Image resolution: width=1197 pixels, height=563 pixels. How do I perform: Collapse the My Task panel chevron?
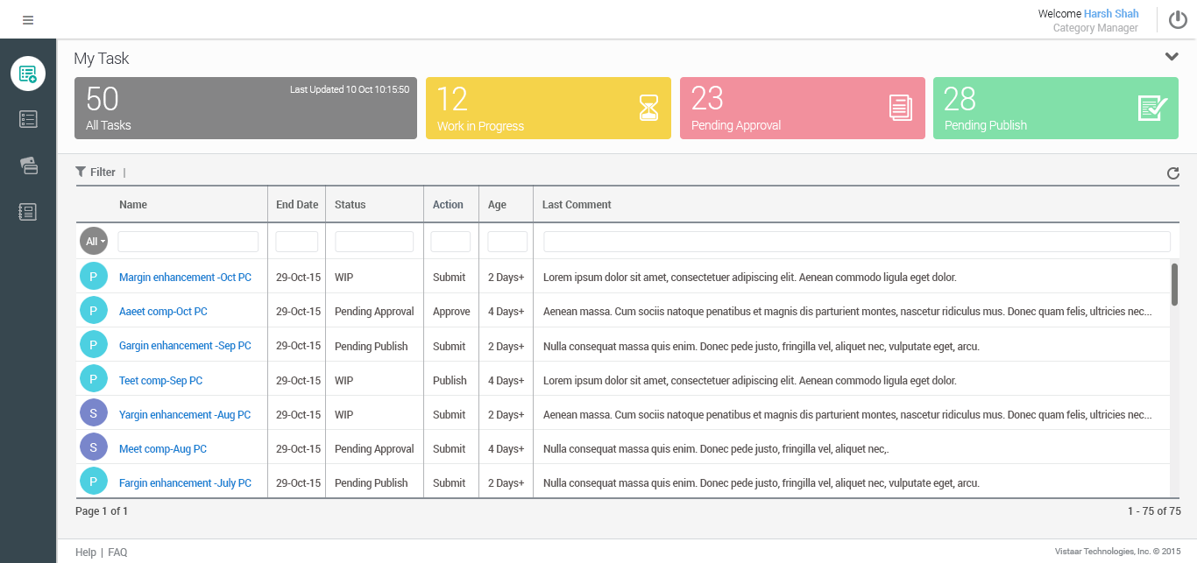(x=1172, y=57)
